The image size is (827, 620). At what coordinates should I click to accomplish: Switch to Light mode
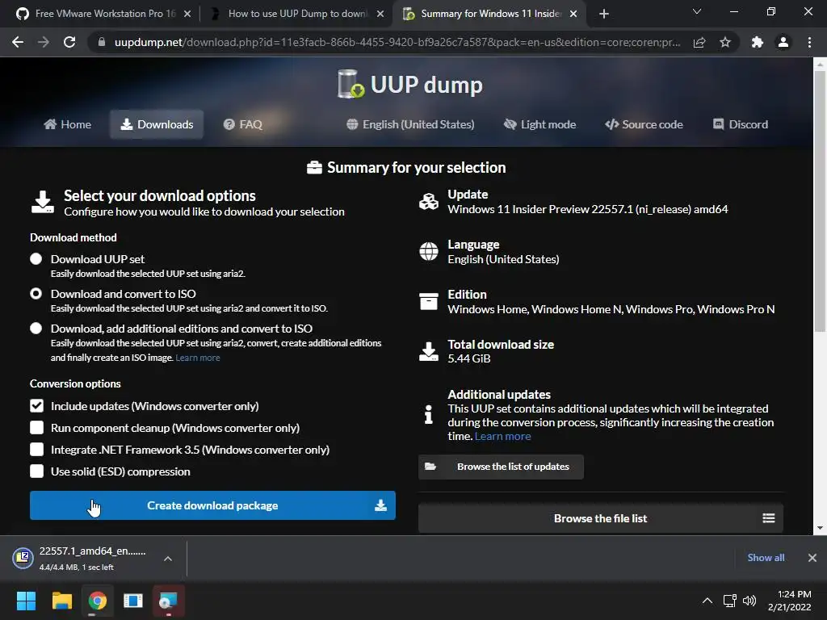[x=539, y=124]
